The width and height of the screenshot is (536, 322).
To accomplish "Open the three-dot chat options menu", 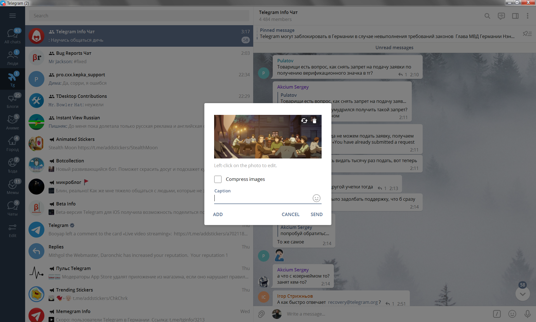I will (527, 16).
